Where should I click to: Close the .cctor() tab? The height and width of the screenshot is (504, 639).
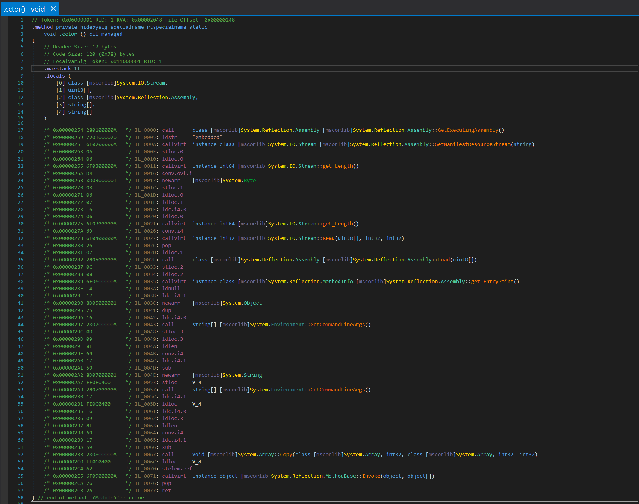[53, 8]
